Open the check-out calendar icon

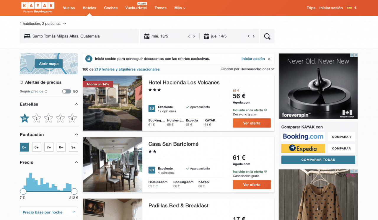[x=206, y=36]
